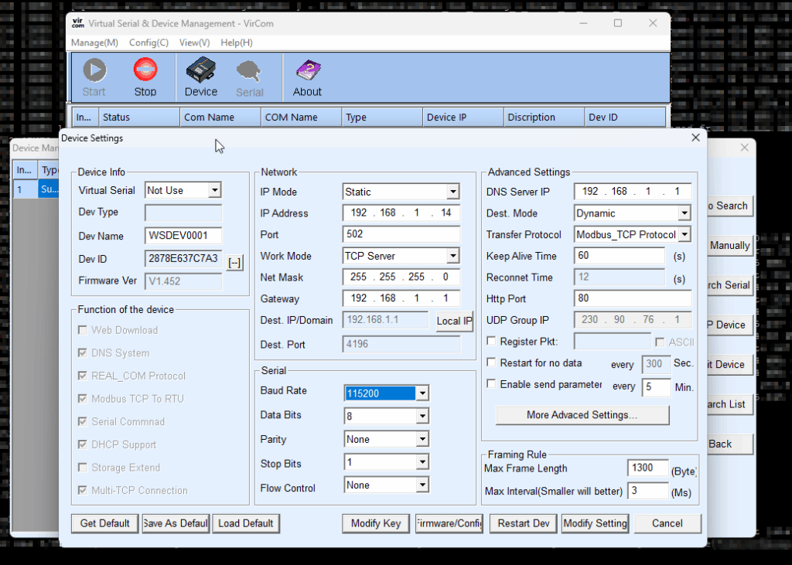Open the View(V) menu

point(194,43)
